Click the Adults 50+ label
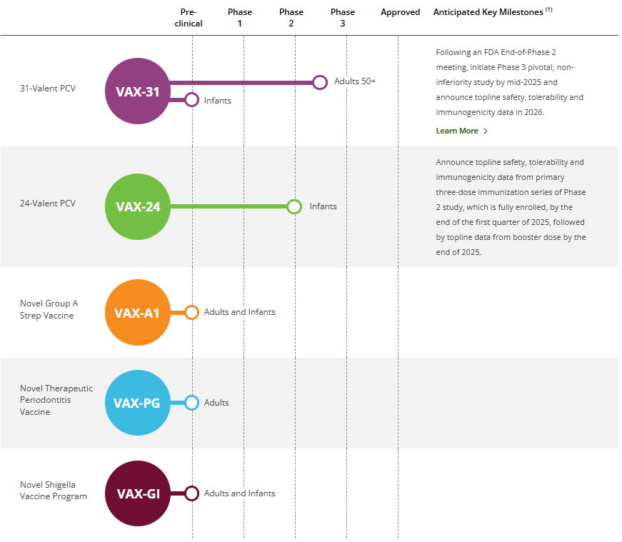The width and height of the screenshot is (622, 542). 355,81
